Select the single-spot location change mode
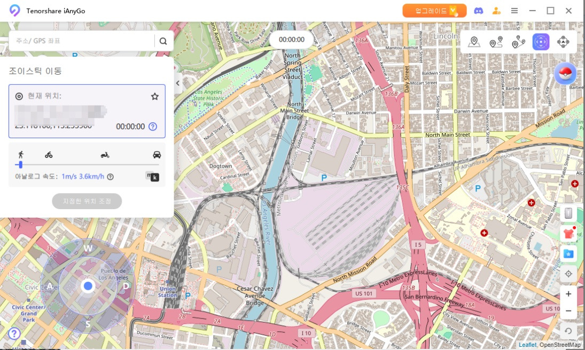Screen dimensions: 585x350 click(x=474, y=42)
